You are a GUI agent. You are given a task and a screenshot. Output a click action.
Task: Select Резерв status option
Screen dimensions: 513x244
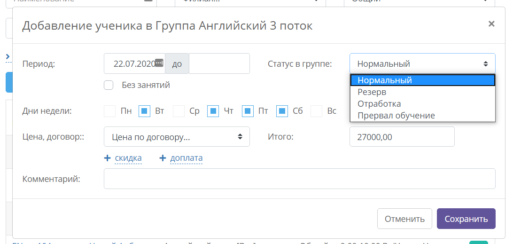click(422, 92)
